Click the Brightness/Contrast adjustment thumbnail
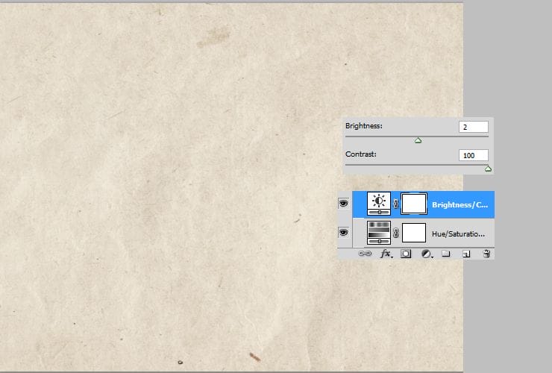 point(379,203)
